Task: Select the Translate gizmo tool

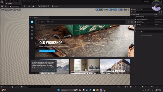Action: [99, 10]
